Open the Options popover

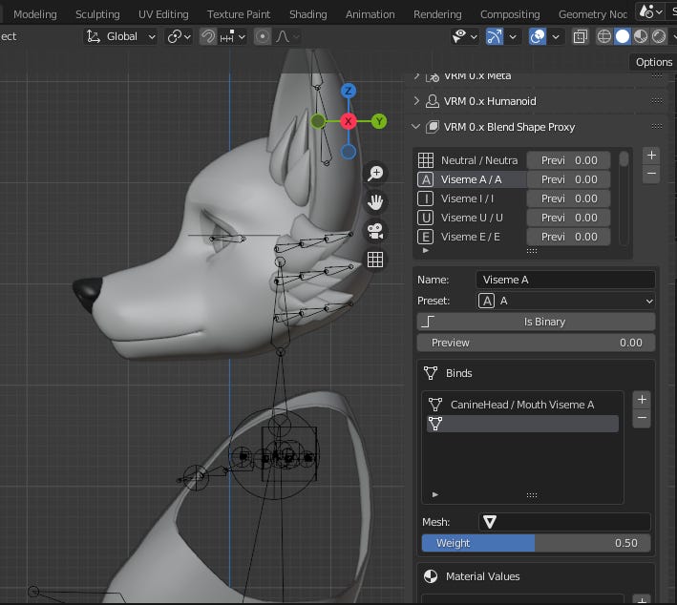pos(654,62)
